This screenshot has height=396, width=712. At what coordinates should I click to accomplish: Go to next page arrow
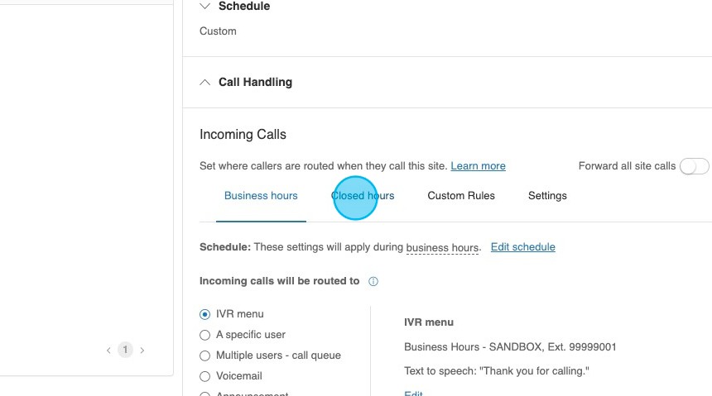pyautogui.click(x=142, y=351)
